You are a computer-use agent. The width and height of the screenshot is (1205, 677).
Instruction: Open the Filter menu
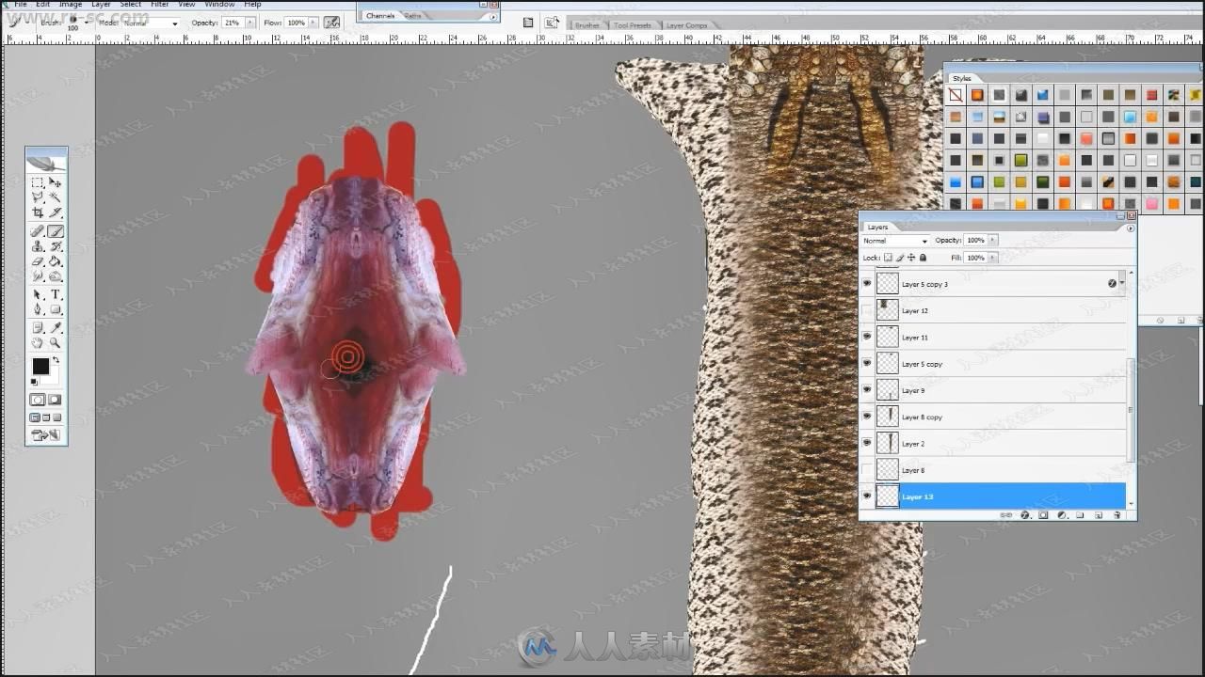click(x=160, y=4)
